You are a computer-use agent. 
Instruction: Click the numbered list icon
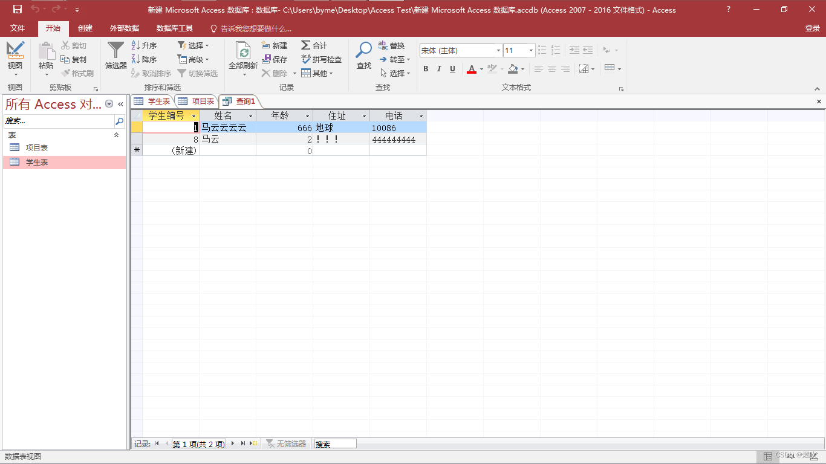click(x=555, y=50)
